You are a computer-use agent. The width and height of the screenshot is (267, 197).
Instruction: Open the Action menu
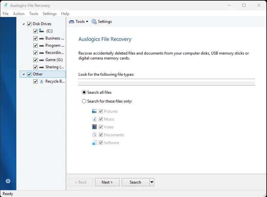click(19, 14)
